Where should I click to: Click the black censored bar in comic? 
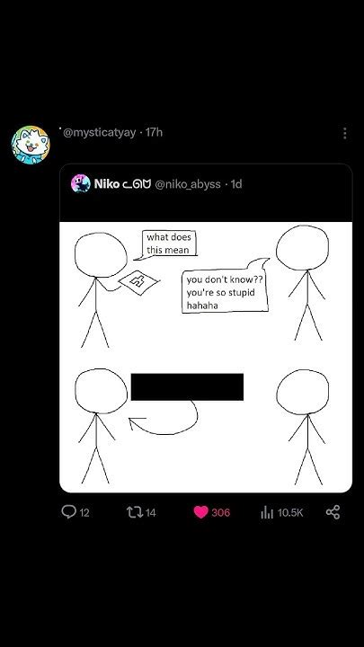[187, 386]
